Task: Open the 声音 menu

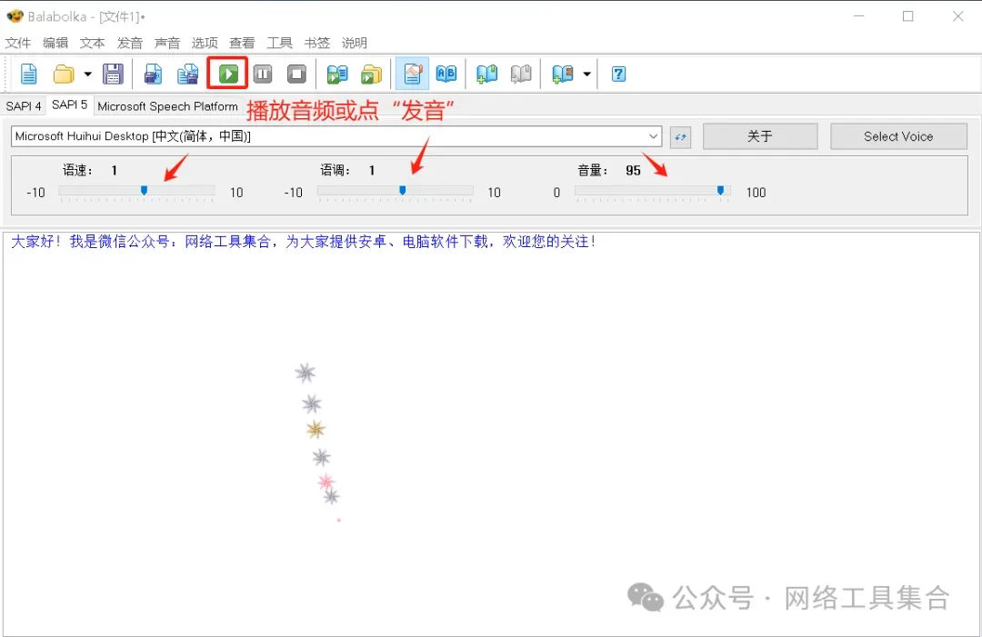Action: (x=167, y=43)
